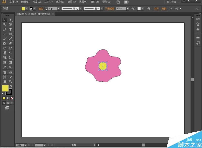Pick the Line Segment tool
Viewport: 202px width, 148px height.
coord(5,34)
